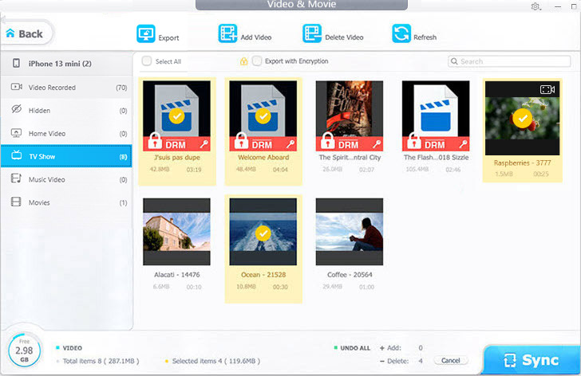The image size is (581, 376).
Task: Deselect the Ocean - 21528 video checkmark
Action: pyautogui.click(x=263, y=233)
